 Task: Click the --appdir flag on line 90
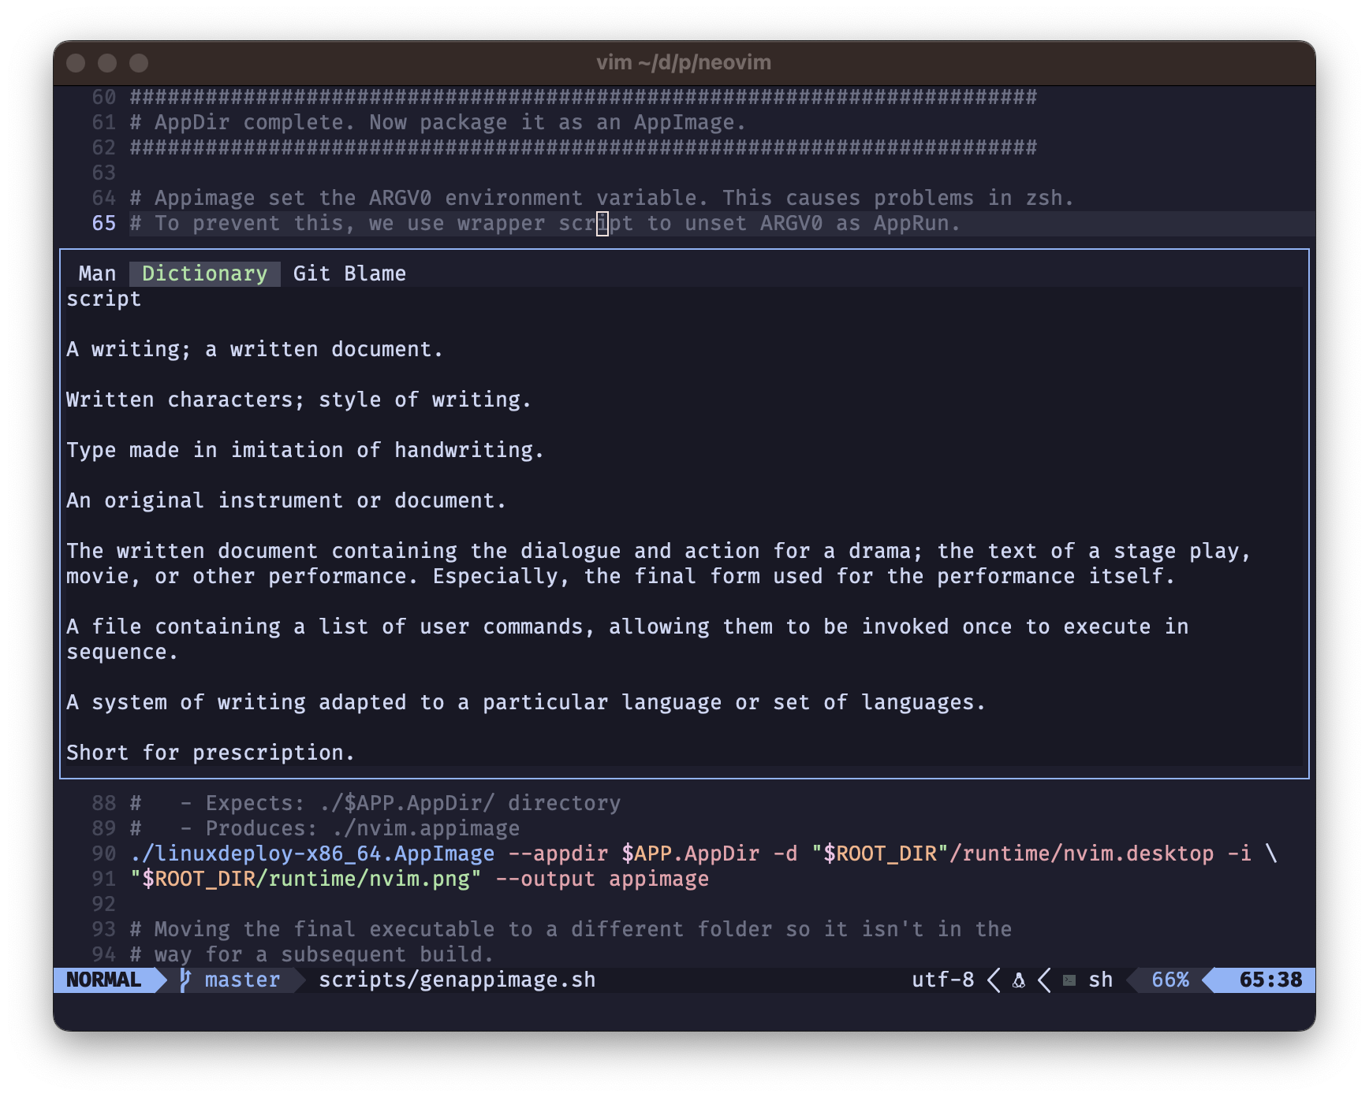coord(558,853)
